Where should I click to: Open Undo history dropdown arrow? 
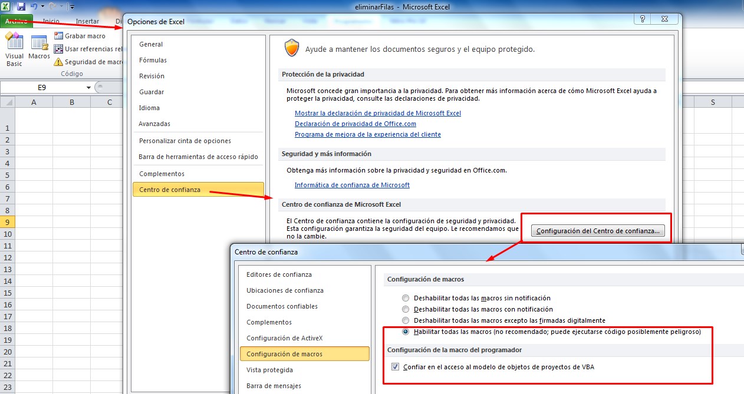[x=42, y=7]
